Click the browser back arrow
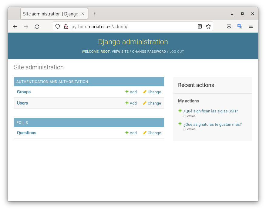This screenshot has height=210, width=266. pos(15,27)
